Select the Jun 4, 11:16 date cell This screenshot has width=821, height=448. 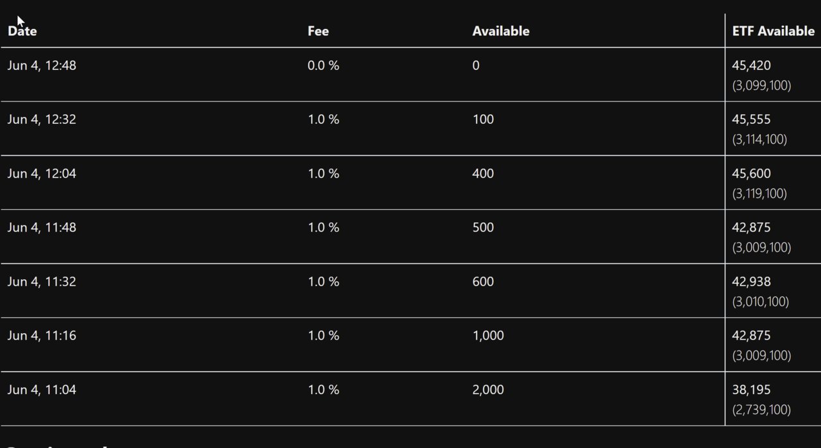point(42,335)
